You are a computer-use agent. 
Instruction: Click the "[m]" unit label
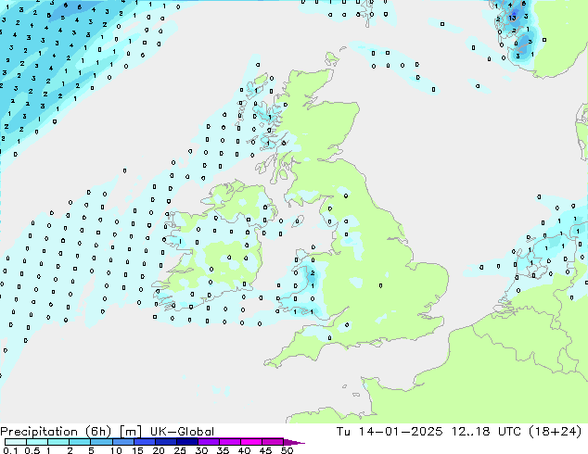coord(130,432)
